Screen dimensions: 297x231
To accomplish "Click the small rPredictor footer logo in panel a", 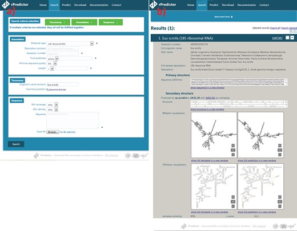I will tap(36, 156).
